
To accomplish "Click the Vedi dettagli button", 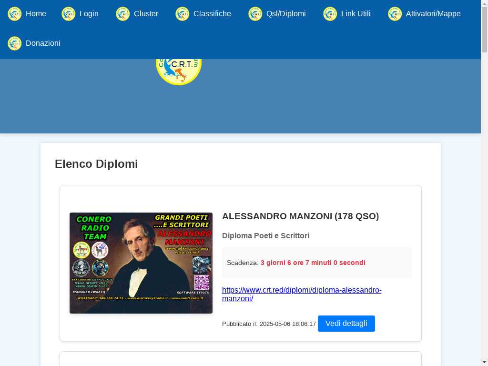I will coord(346,324).
